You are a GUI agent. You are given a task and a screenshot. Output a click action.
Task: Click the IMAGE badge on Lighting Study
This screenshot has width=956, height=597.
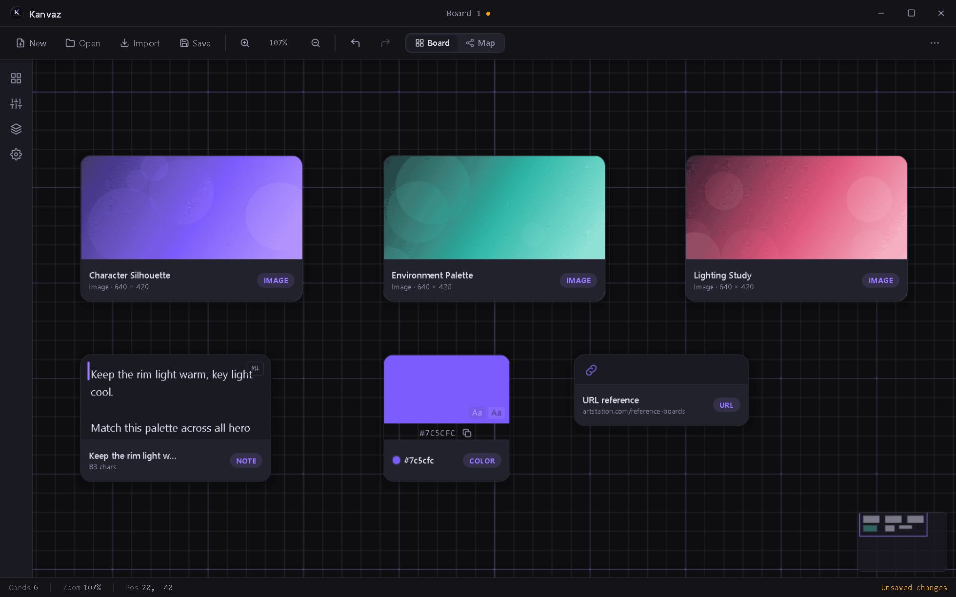tap(880, 280)
